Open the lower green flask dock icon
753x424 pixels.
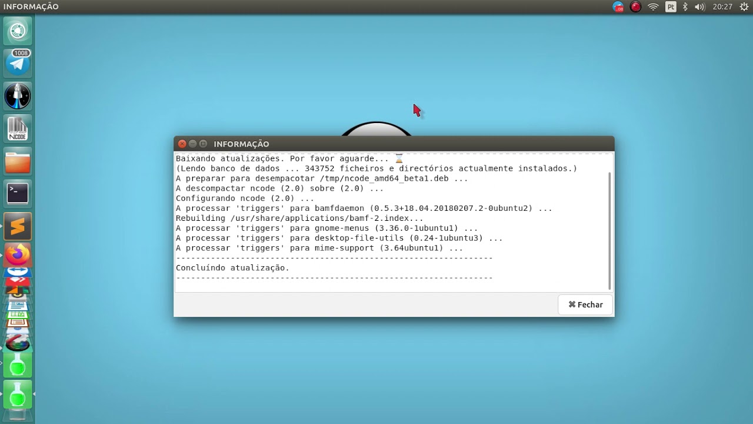pyautogui.click(x=18, y=394)
